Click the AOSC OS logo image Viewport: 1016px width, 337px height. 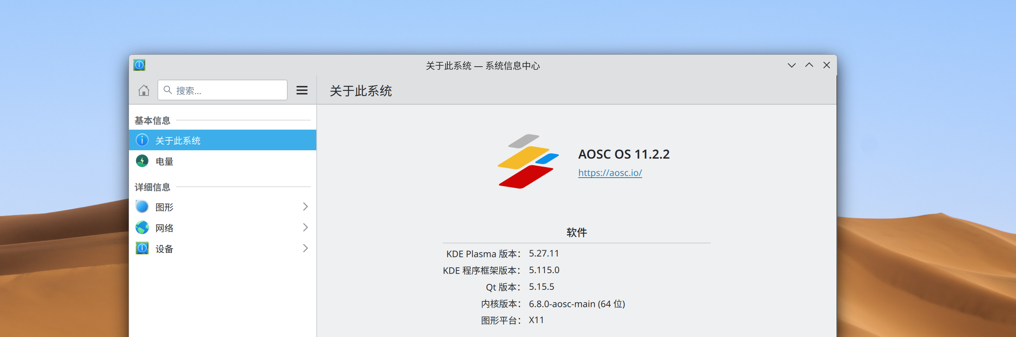pyautogui.click(x=528, y=161)
